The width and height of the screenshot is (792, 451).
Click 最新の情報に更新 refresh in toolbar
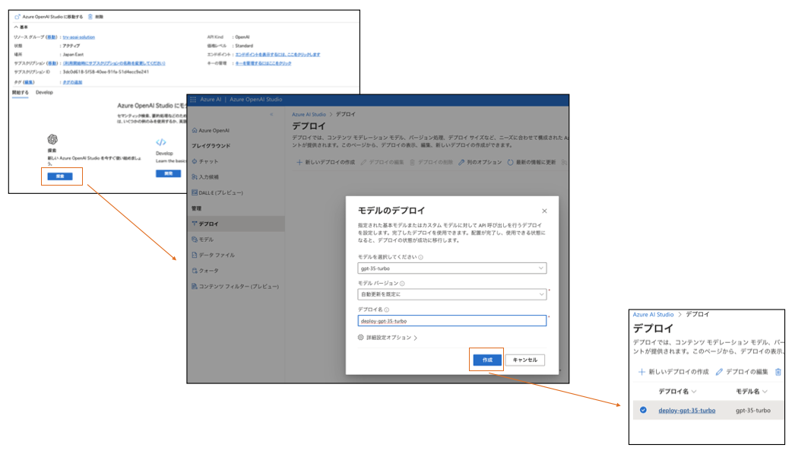(x=531, y=162)
